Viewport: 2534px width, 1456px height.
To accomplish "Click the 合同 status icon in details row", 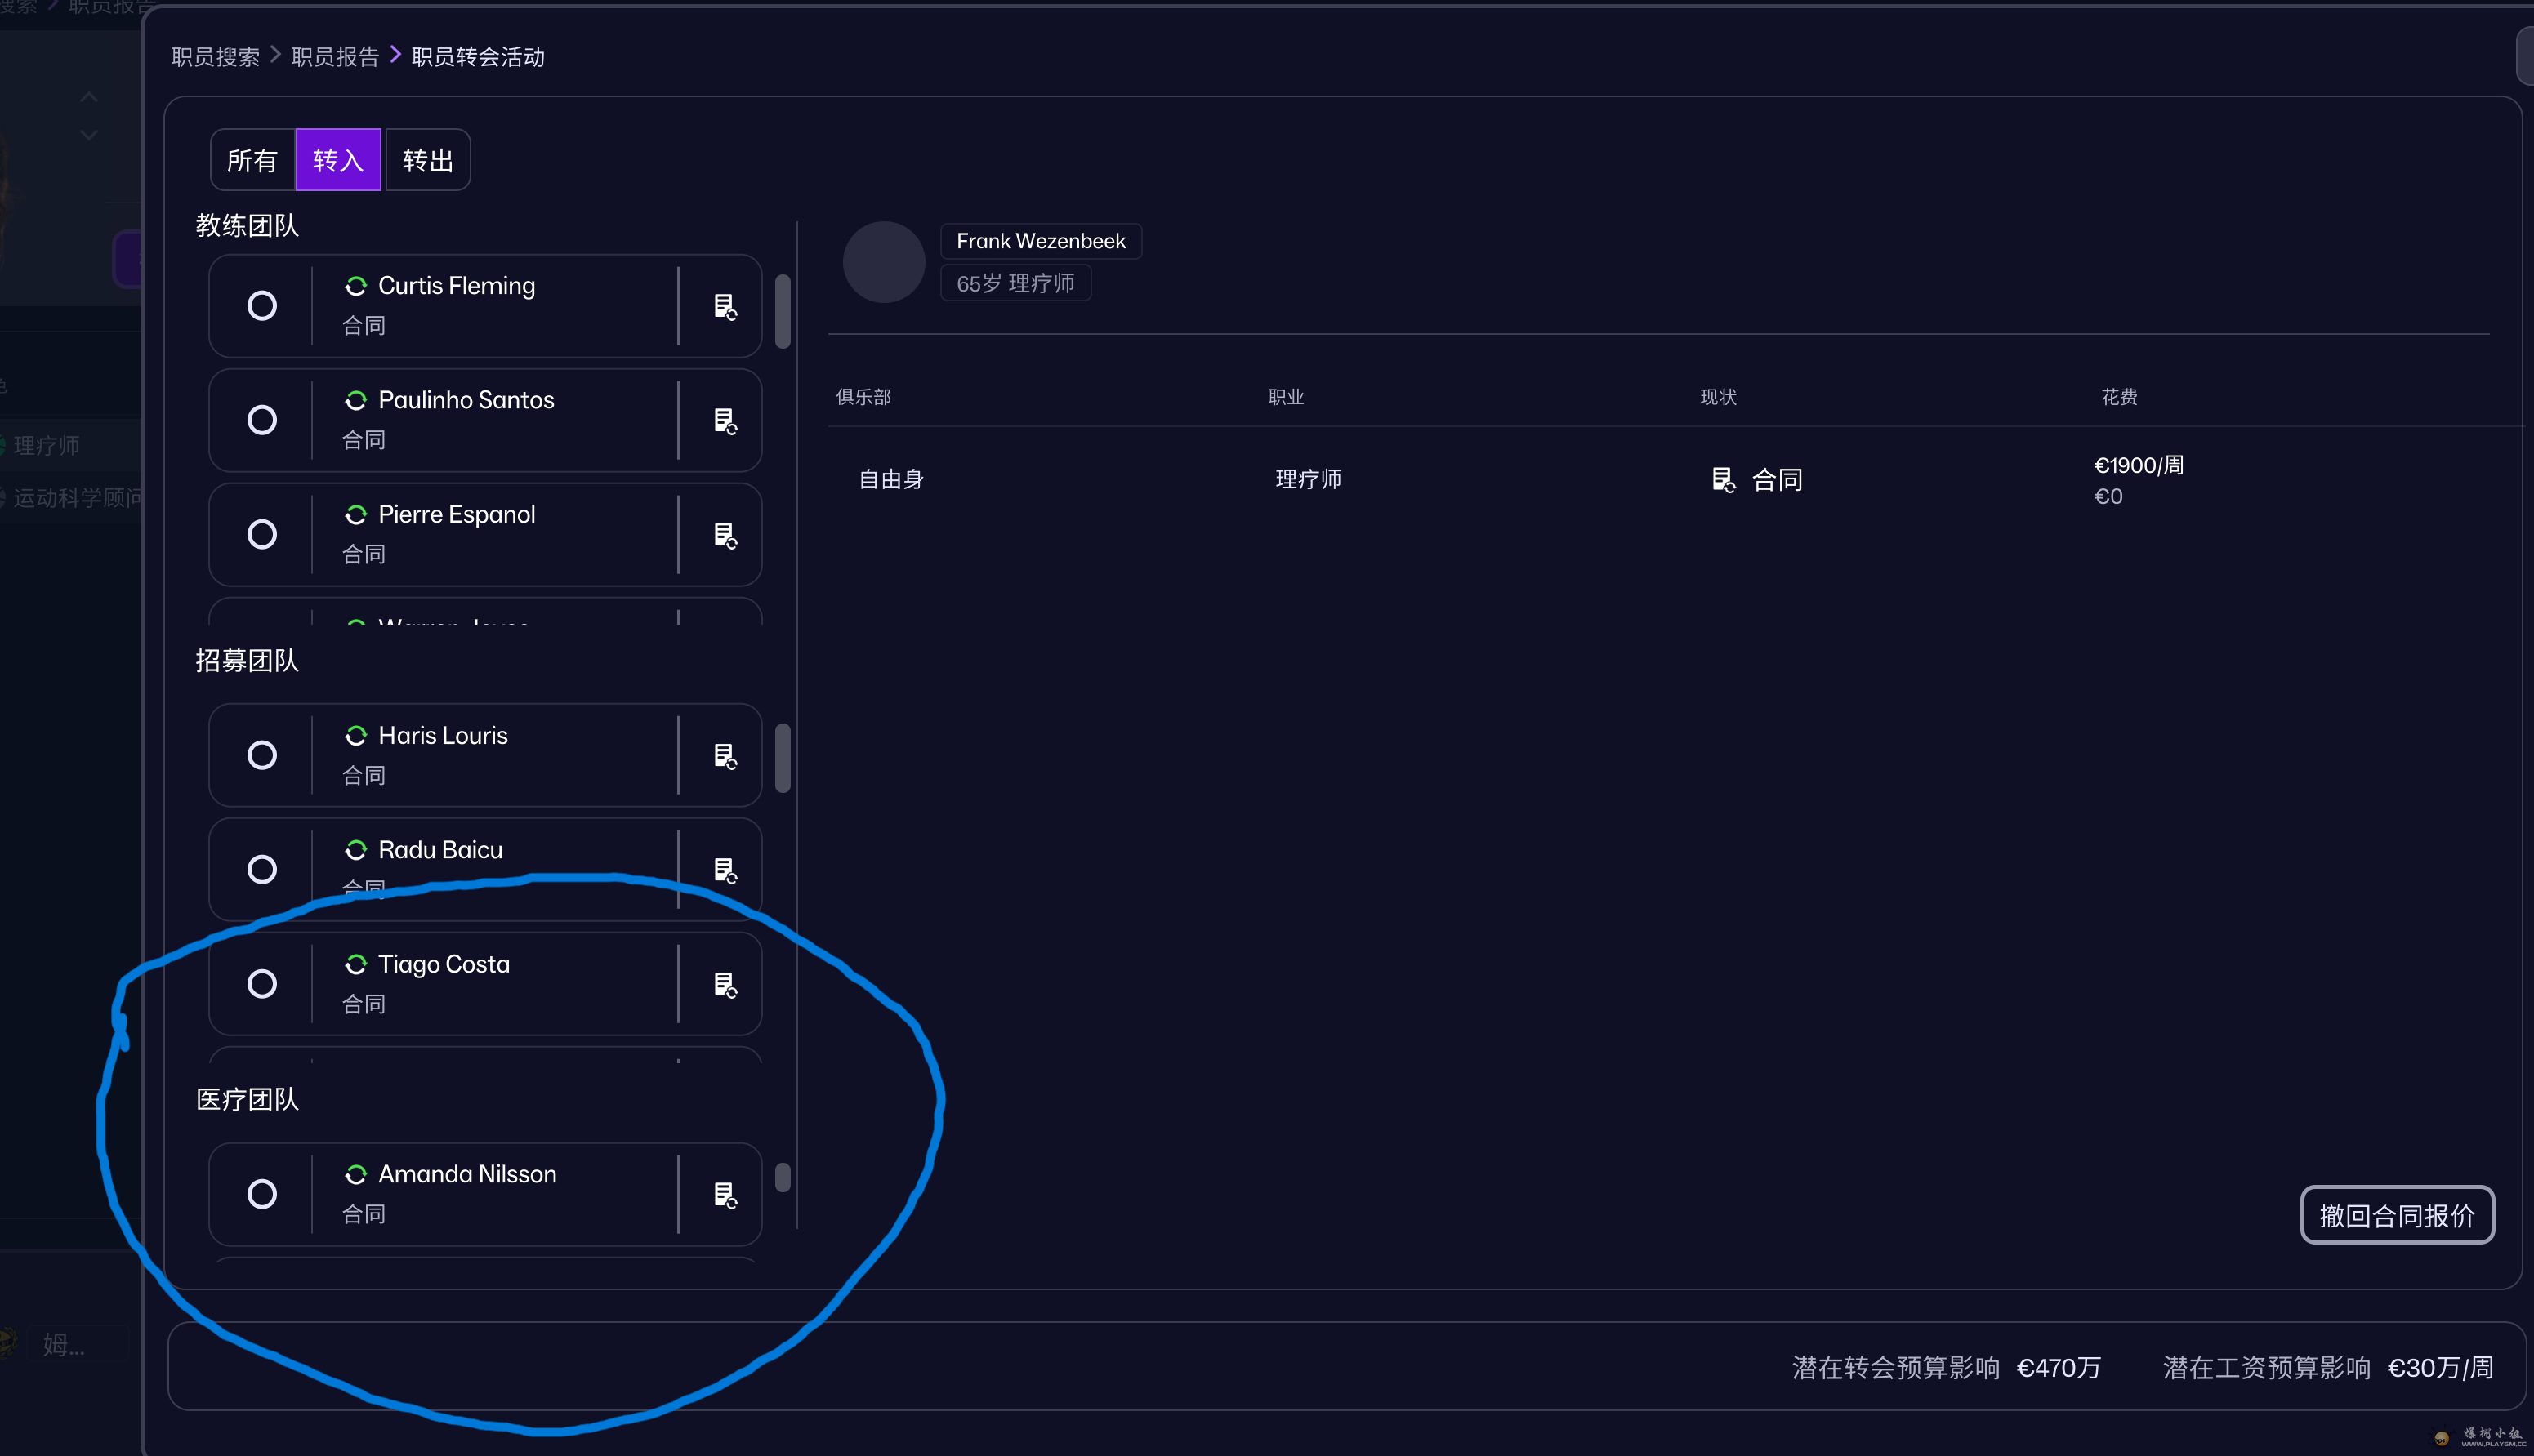I will (x=1723, y=480).
